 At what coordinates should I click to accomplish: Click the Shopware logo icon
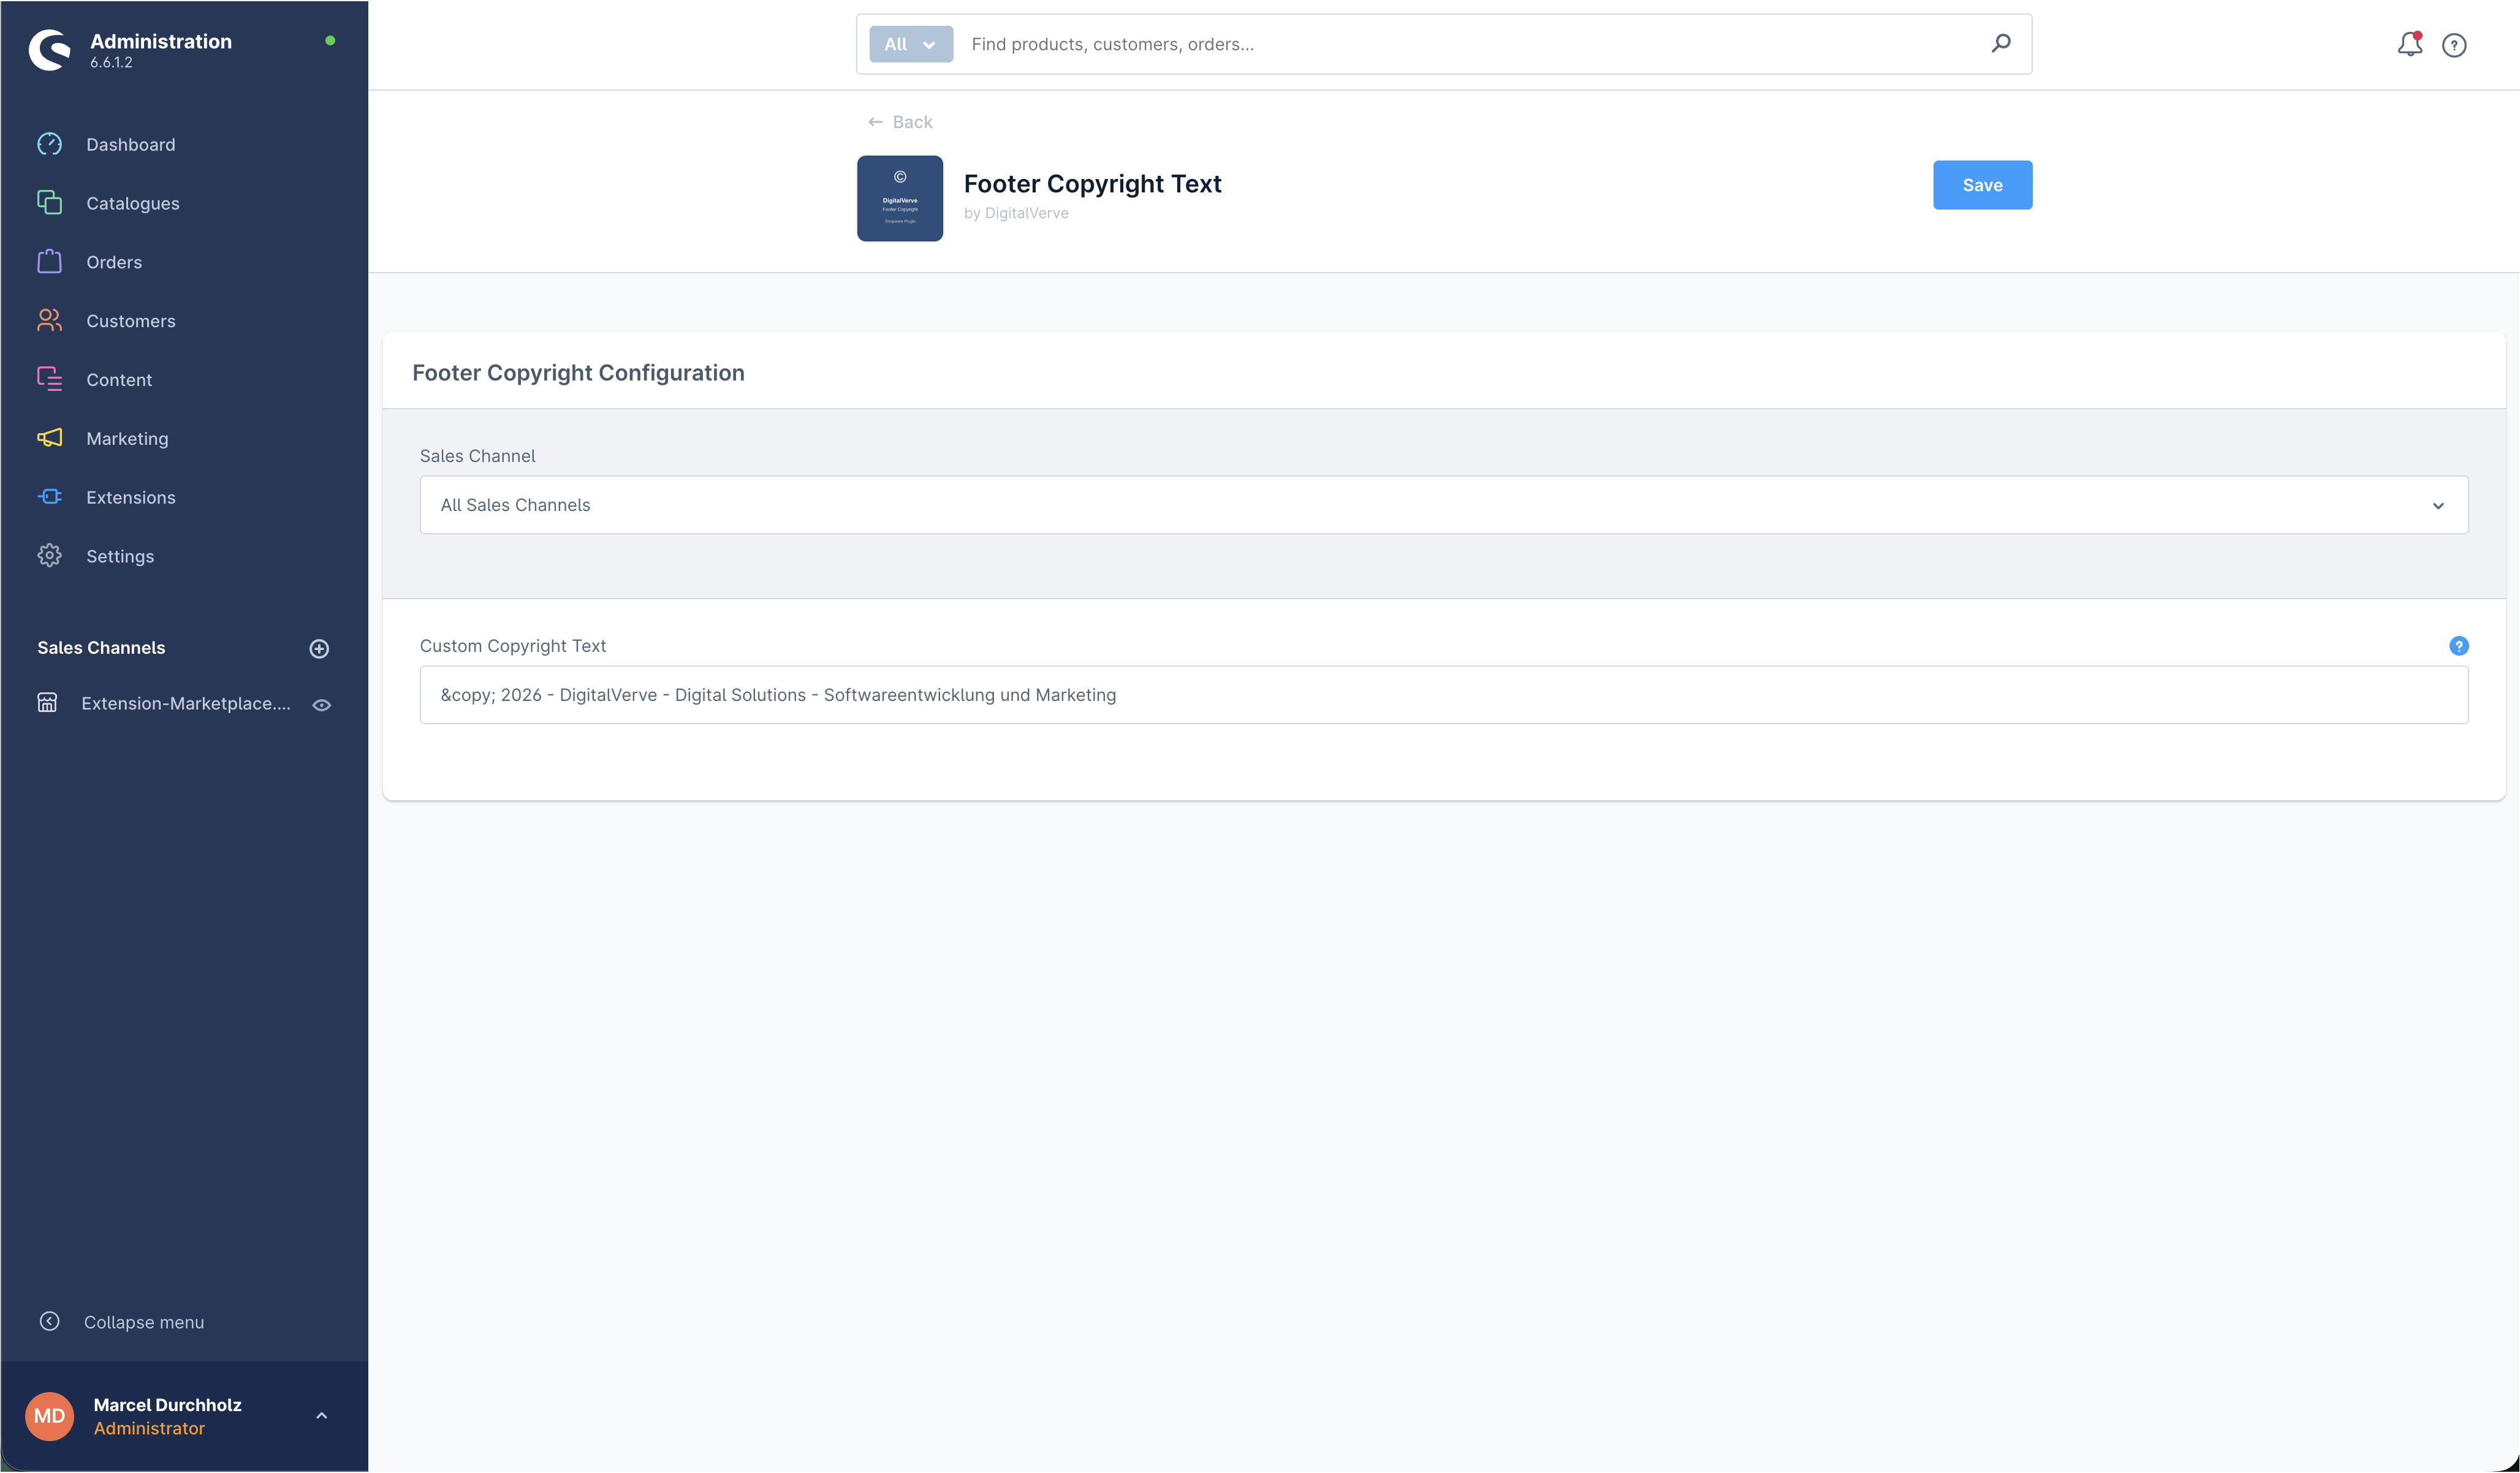(49, 49)
